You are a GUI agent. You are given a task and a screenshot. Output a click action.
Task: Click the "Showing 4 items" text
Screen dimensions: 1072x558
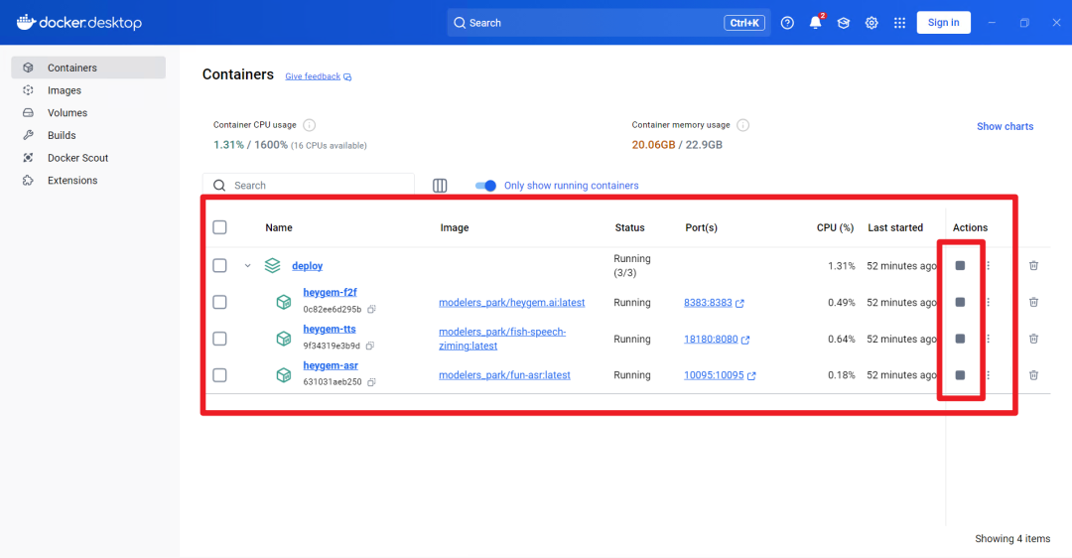pos(1012,539)
